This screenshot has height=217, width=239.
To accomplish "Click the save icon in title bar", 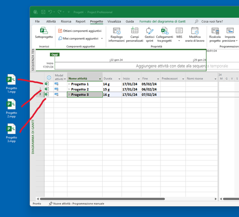I will pyautogui.click(x=43, y=12).
